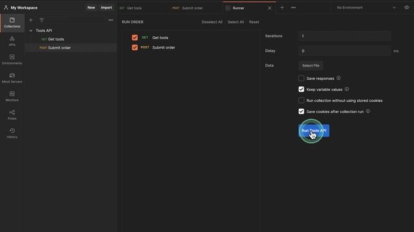The height and width of the screenshot is (232, 414).
Task: Disable the Keep variable values checkbox
Action: tap(301, 90)
